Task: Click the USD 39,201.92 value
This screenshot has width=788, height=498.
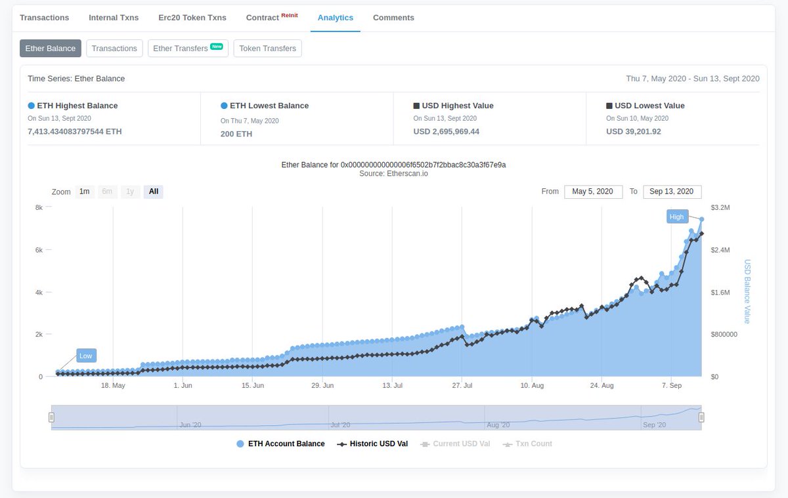Action: point(634,131)
